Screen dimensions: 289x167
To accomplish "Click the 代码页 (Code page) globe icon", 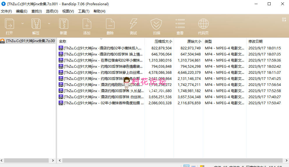I will (x=203, y=24).
